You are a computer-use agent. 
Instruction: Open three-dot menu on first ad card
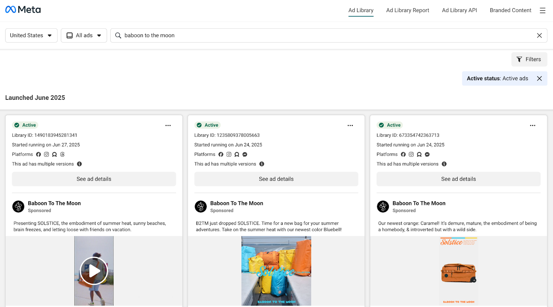(168, 125)
